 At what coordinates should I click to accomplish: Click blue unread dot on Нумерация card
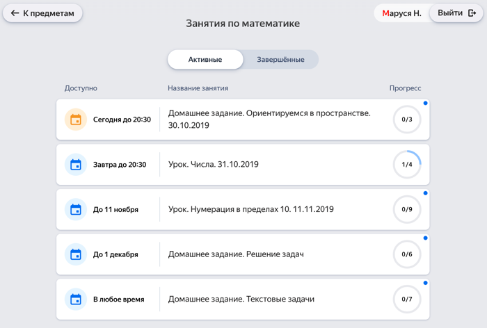tap(426, 193)
